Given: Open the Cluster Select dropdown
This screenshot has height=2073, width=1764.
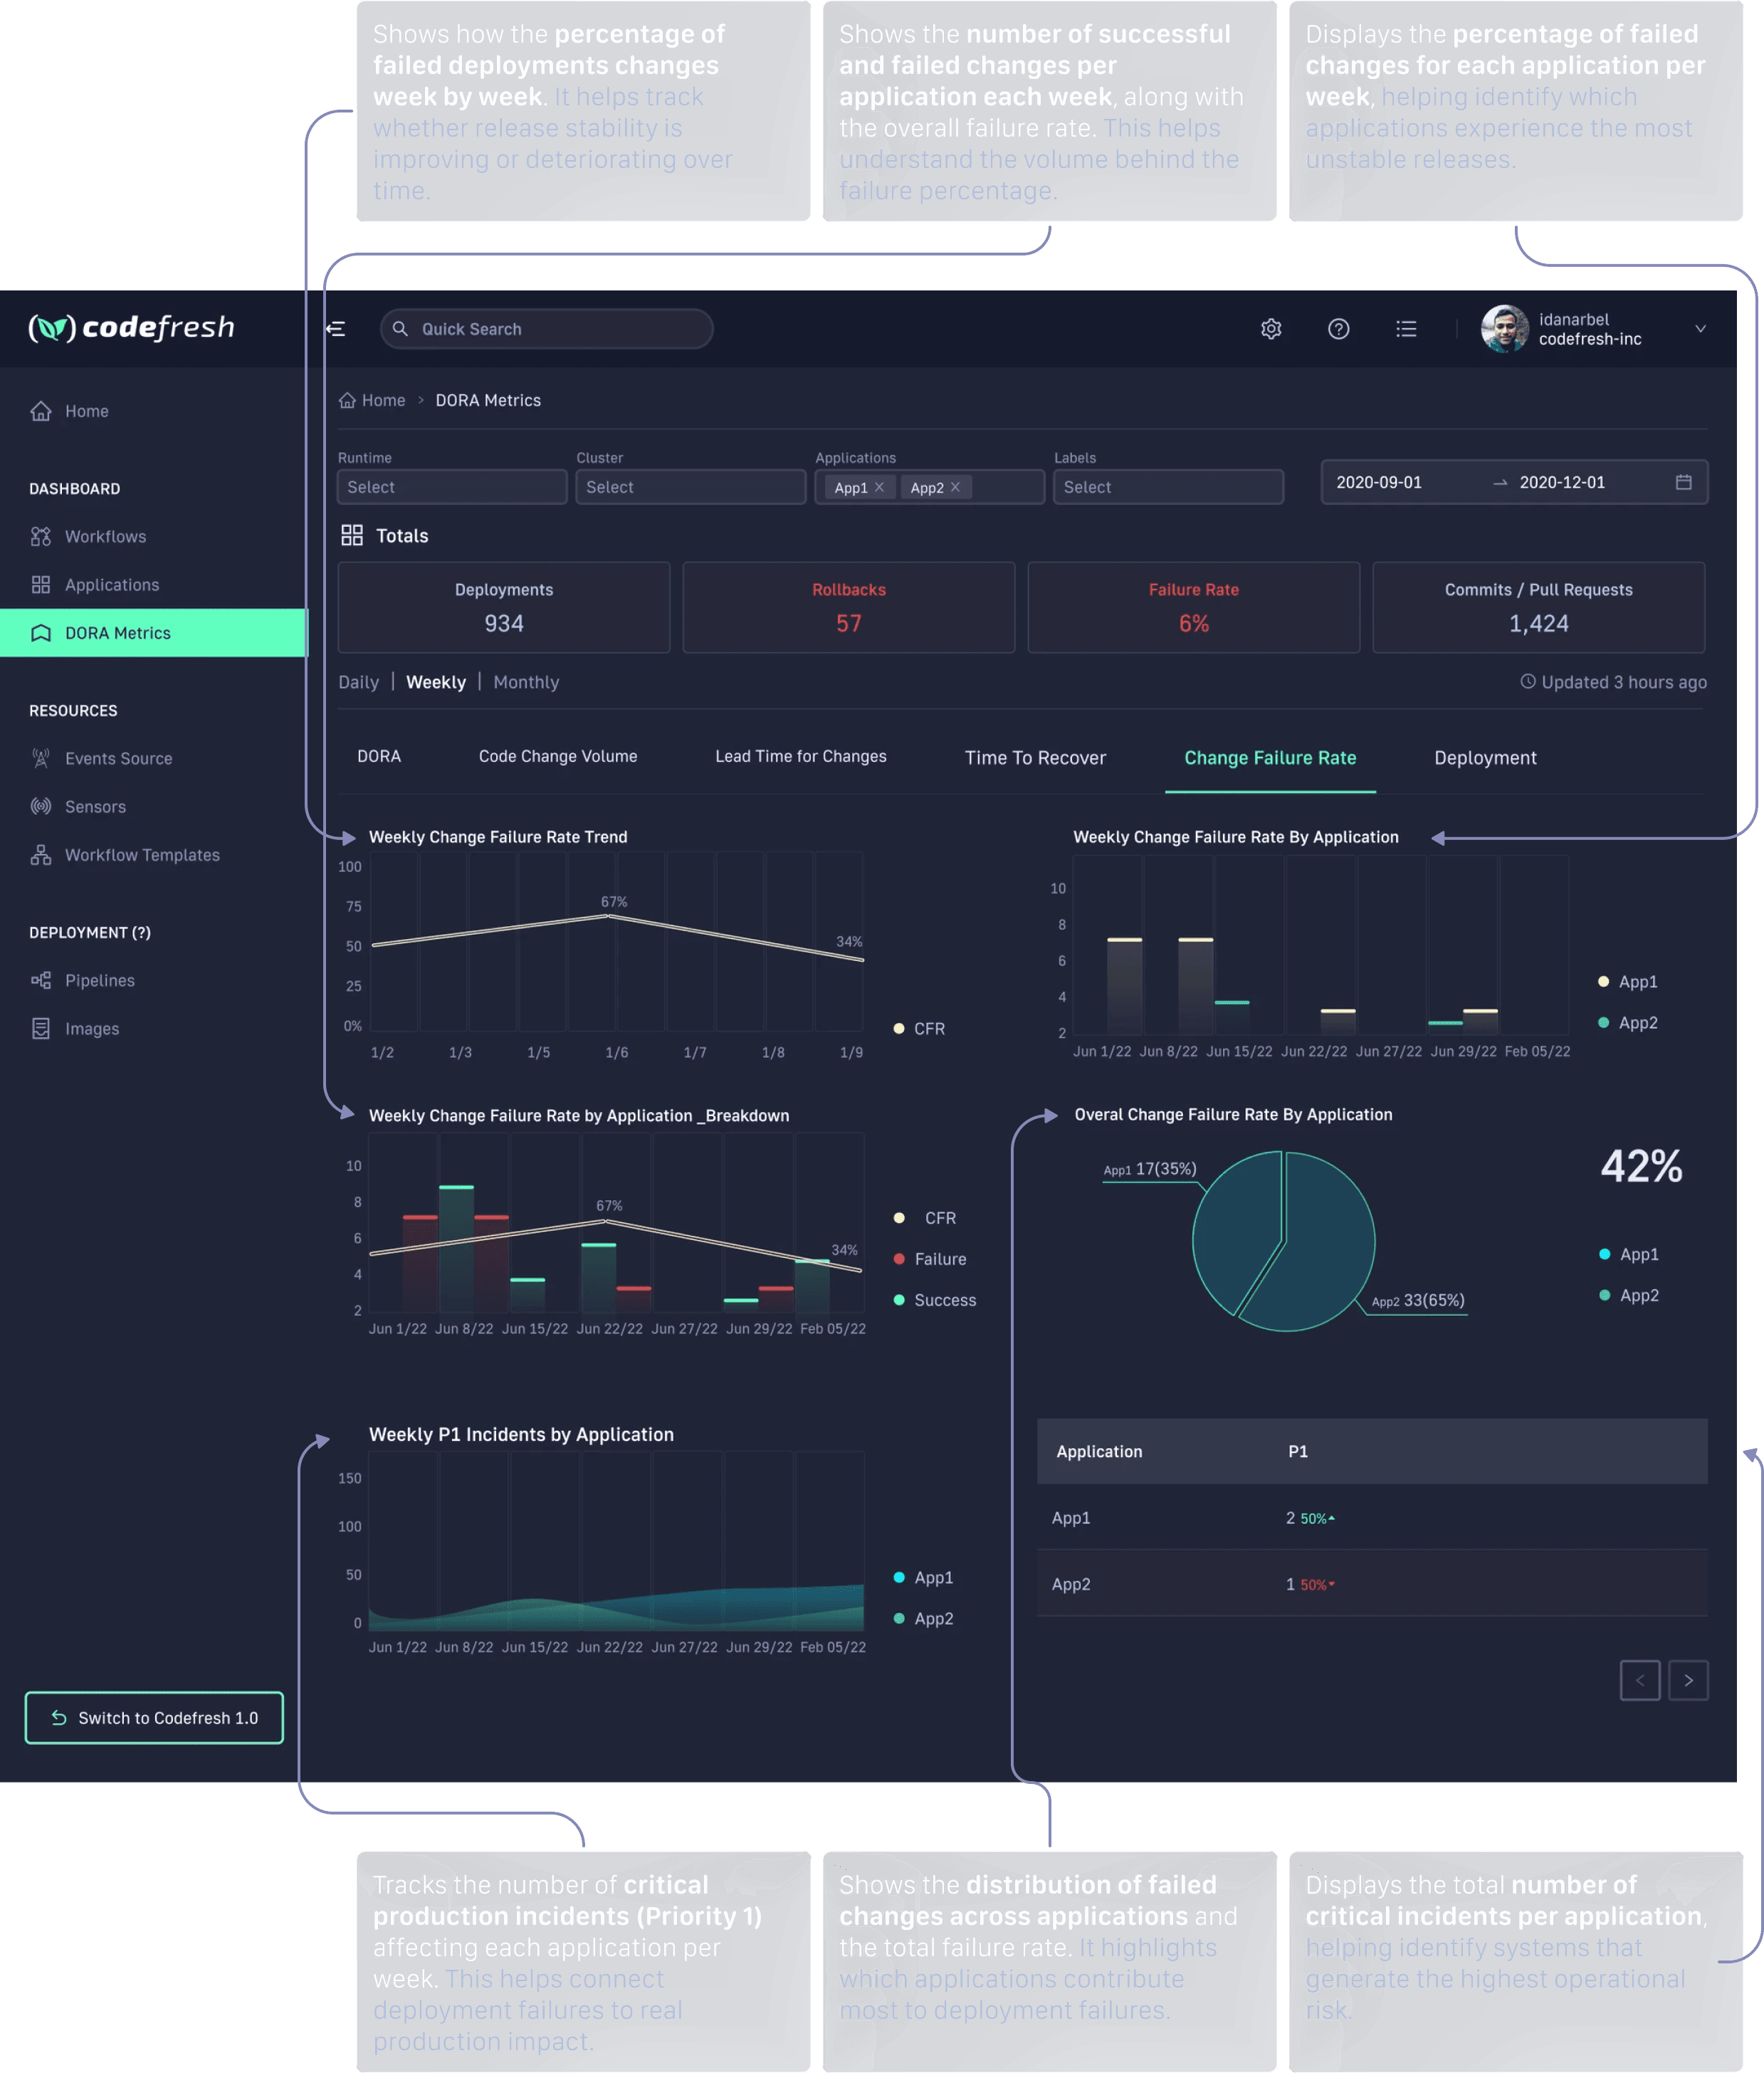Looking at the screenshot, I should (690, 487).
